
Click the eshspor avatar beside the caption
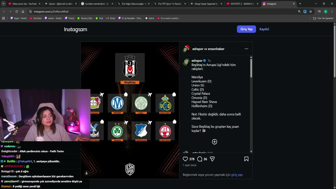(186, 62)
